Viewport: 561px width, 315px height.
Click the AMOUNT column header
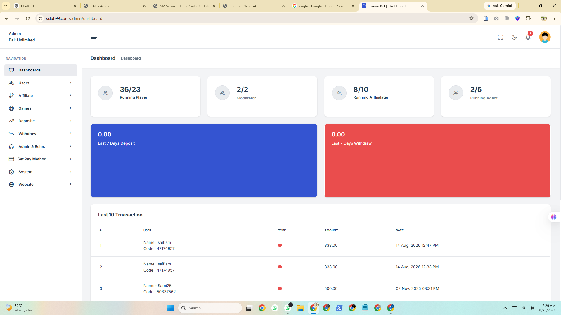pos(331,230)
